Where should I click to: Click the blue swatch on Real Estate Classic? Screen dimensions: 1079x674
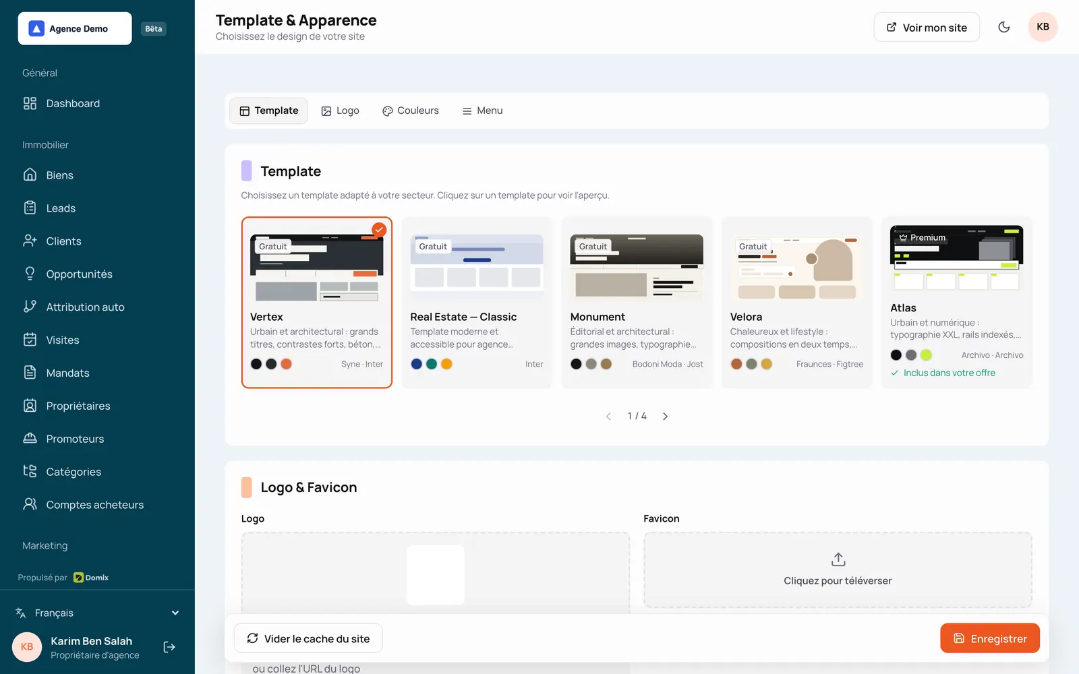pyautogui.click(x=417, y=364)
